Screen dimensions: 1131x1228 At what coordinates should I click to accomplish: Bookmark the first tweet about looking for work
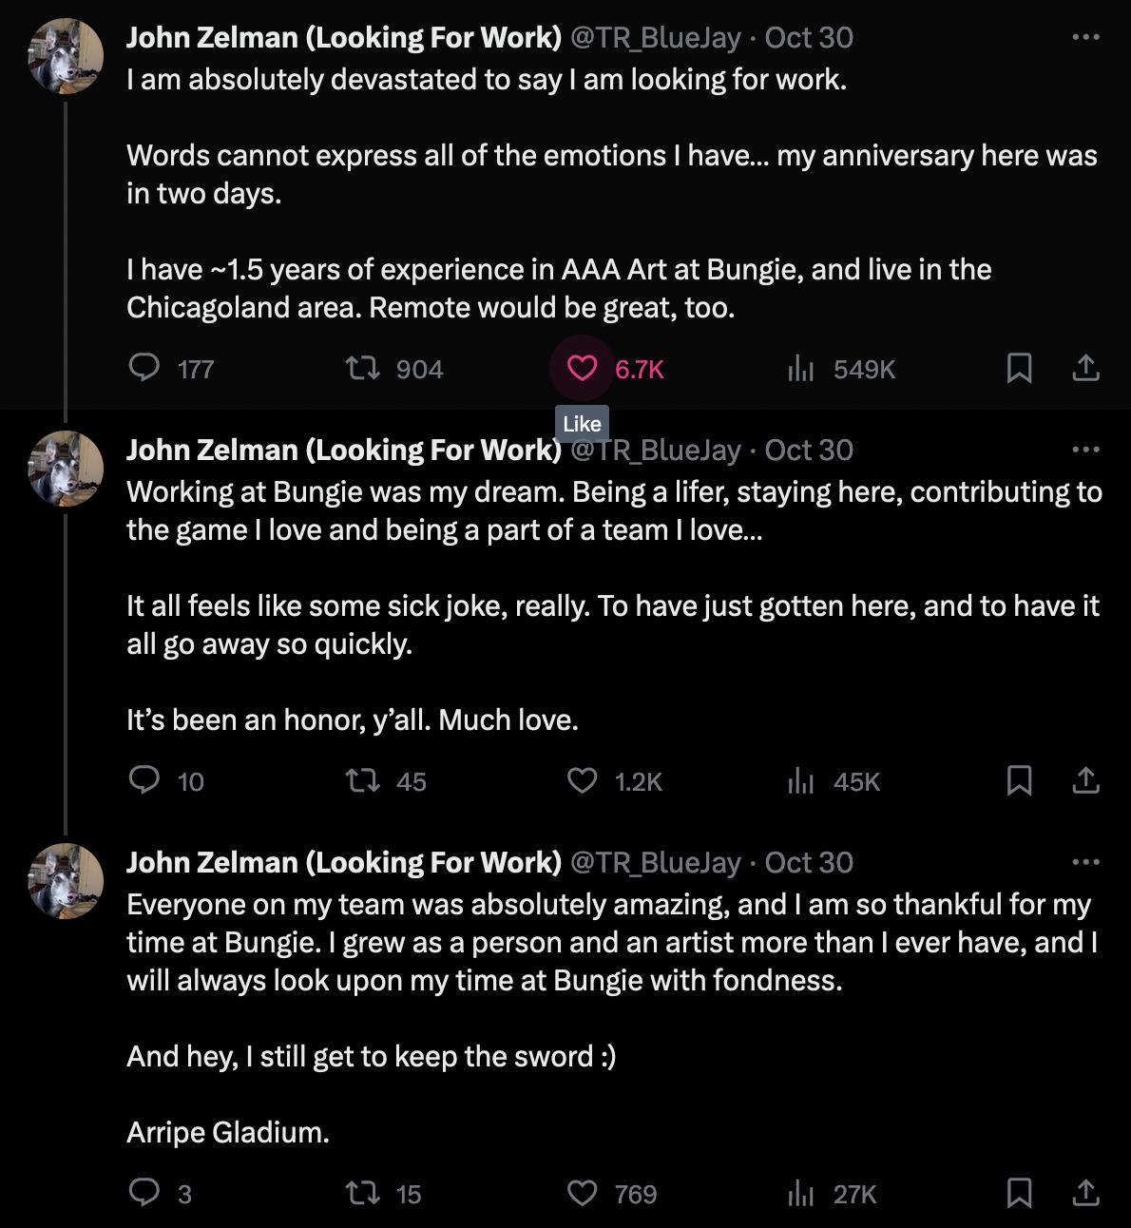(1019, 368)
